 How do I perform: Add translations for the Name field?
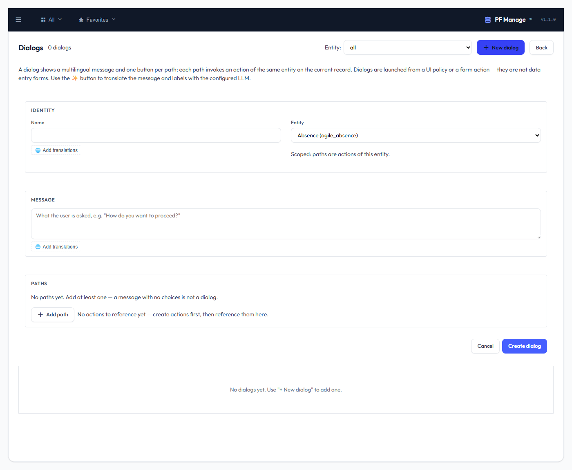click(56, 150)
